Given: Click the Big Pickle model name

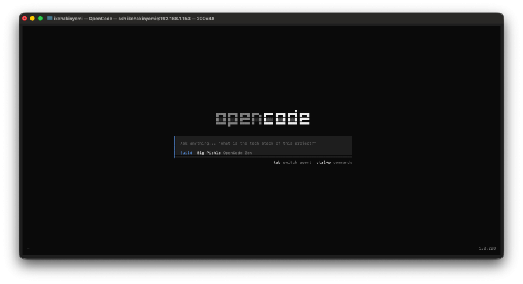Looking at the screenshot, I should [x=209, y=153].
